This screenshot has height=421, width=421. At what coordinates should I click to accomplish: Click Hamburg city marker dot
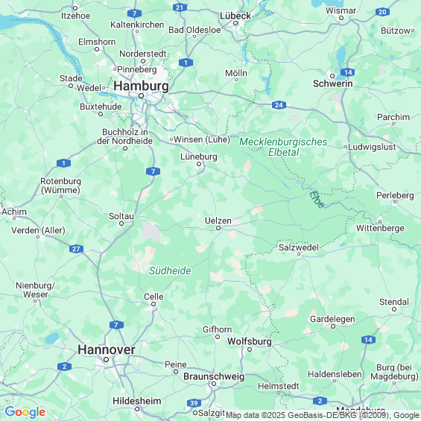point(142,95)
